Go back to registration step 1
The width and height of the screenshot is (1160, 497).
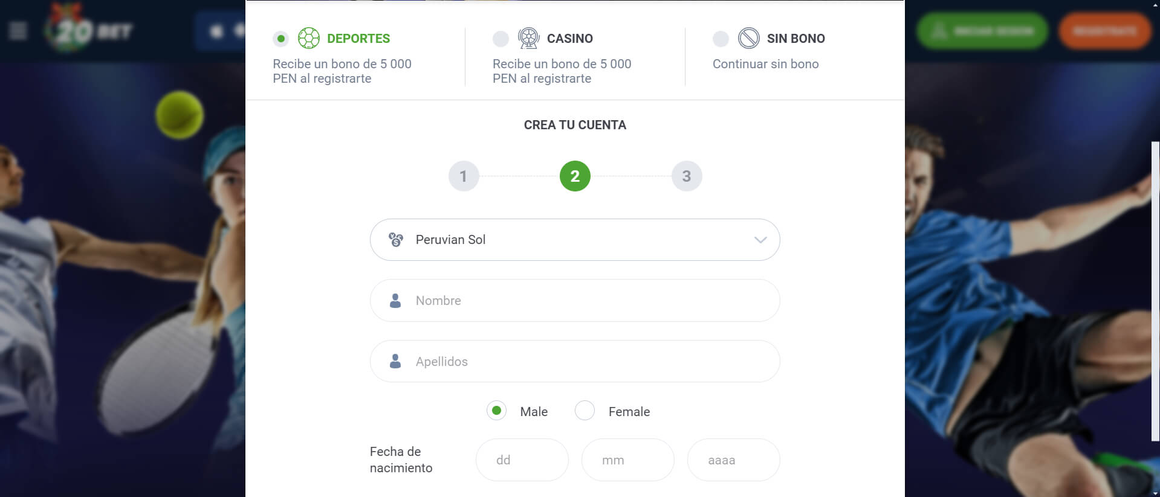464,176
